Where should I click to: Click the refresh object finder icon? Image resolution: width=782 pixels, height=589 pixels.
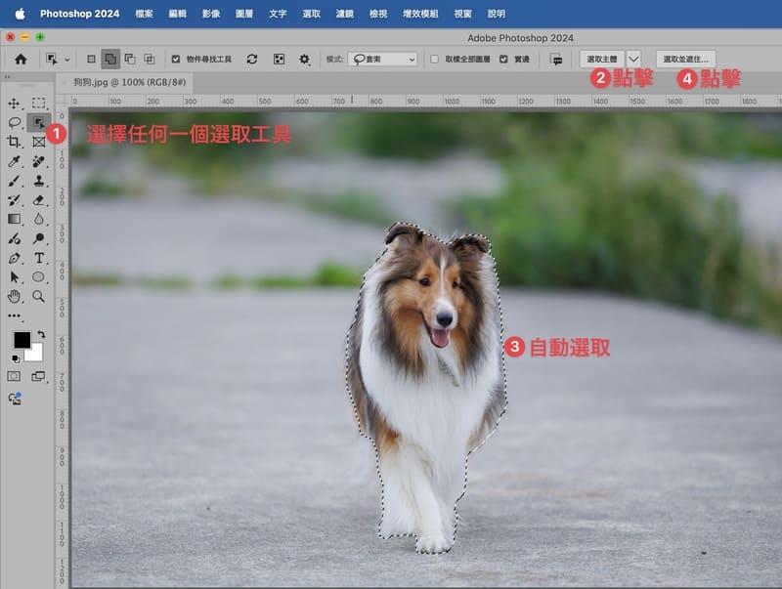tap(252, 60)
